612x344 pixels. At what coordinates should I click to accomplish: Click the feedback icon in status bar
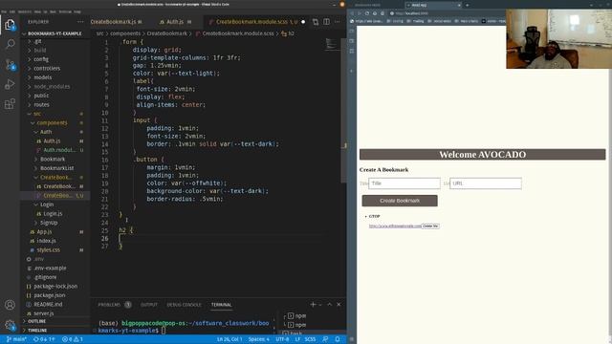pyautogui.click(x=325, y=339)
